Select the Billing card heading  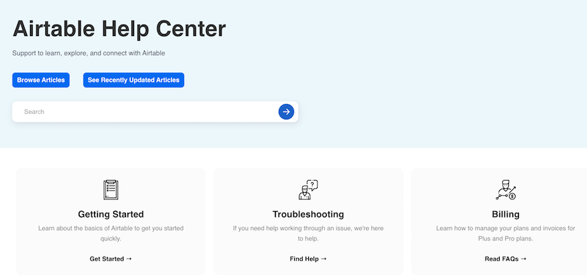click(506, 215)
